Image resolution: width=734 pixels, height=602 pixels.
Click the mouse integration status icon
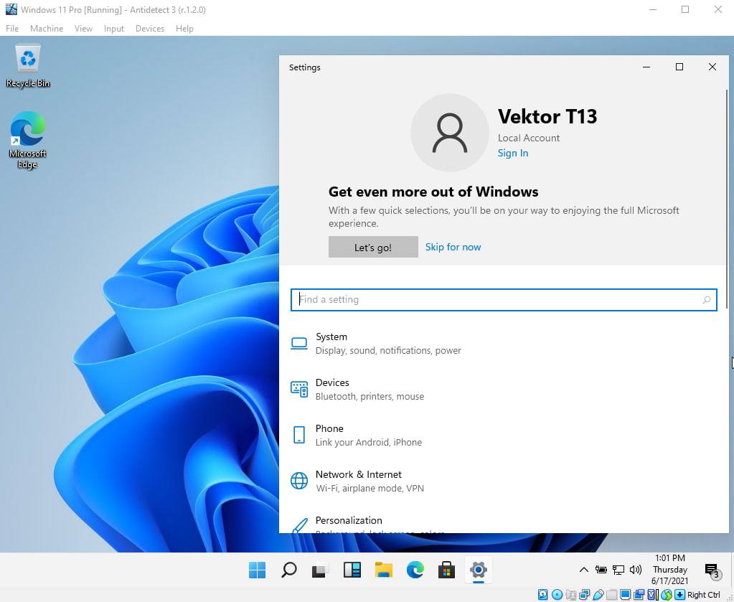(667, 595)
